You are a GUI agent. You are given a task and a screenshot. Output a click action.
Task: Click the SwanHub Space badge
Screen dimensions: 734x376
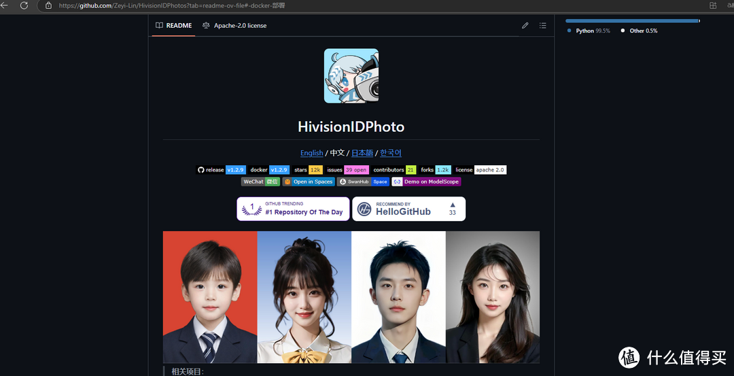click(363, 182)
